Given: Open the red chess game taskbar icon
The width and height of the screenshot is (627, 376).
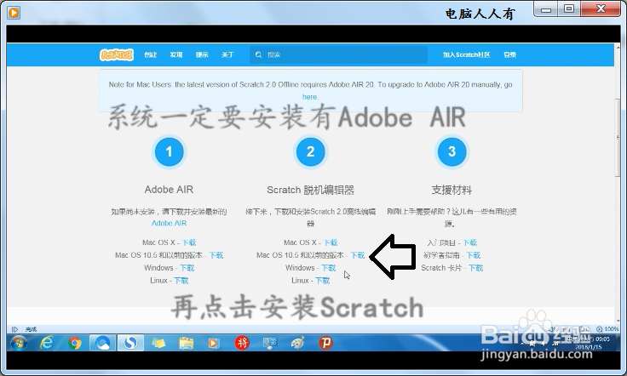Looking at the screenshot, I should point(242,343).
